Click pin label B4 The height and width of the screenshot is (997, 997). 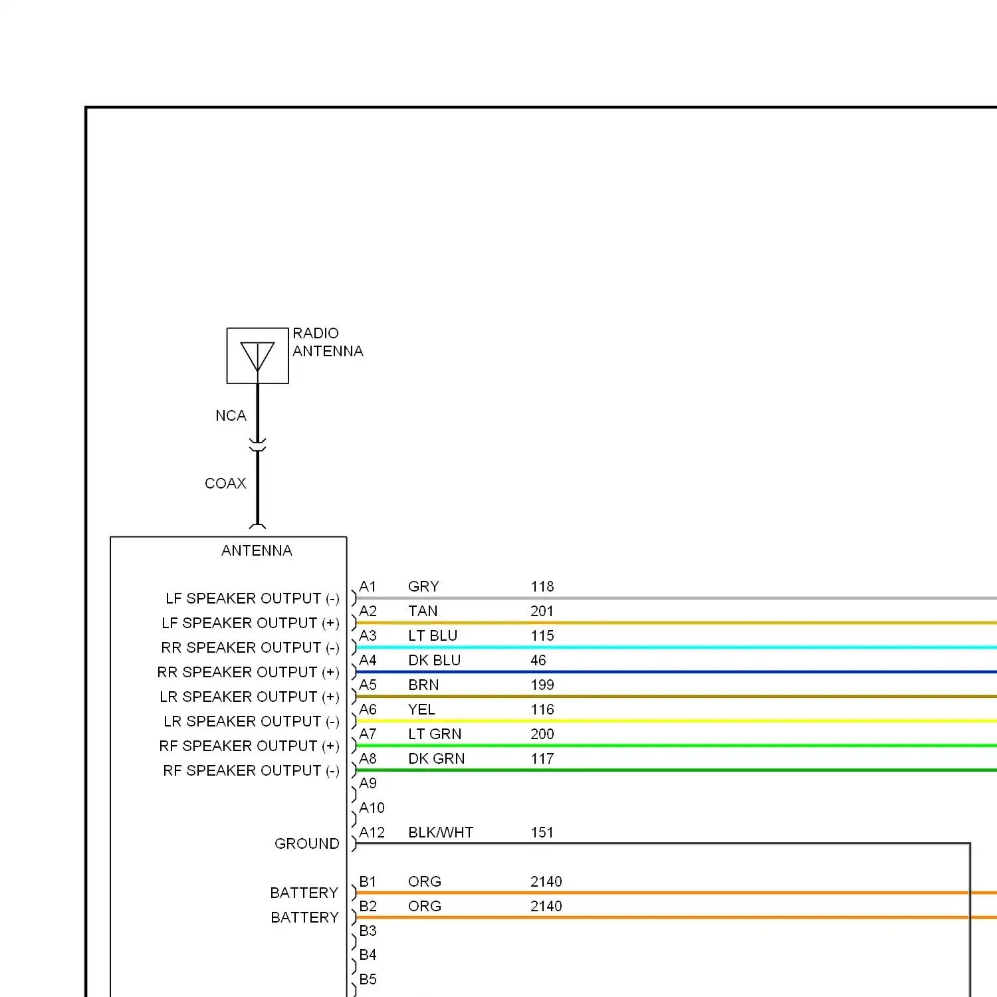[368, 955]
